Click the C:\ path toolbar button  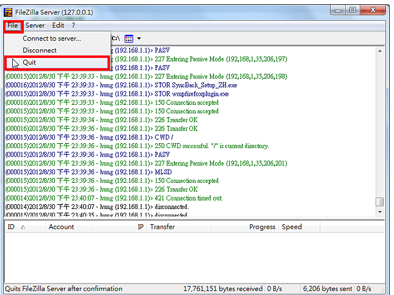(x=115, y=38)
